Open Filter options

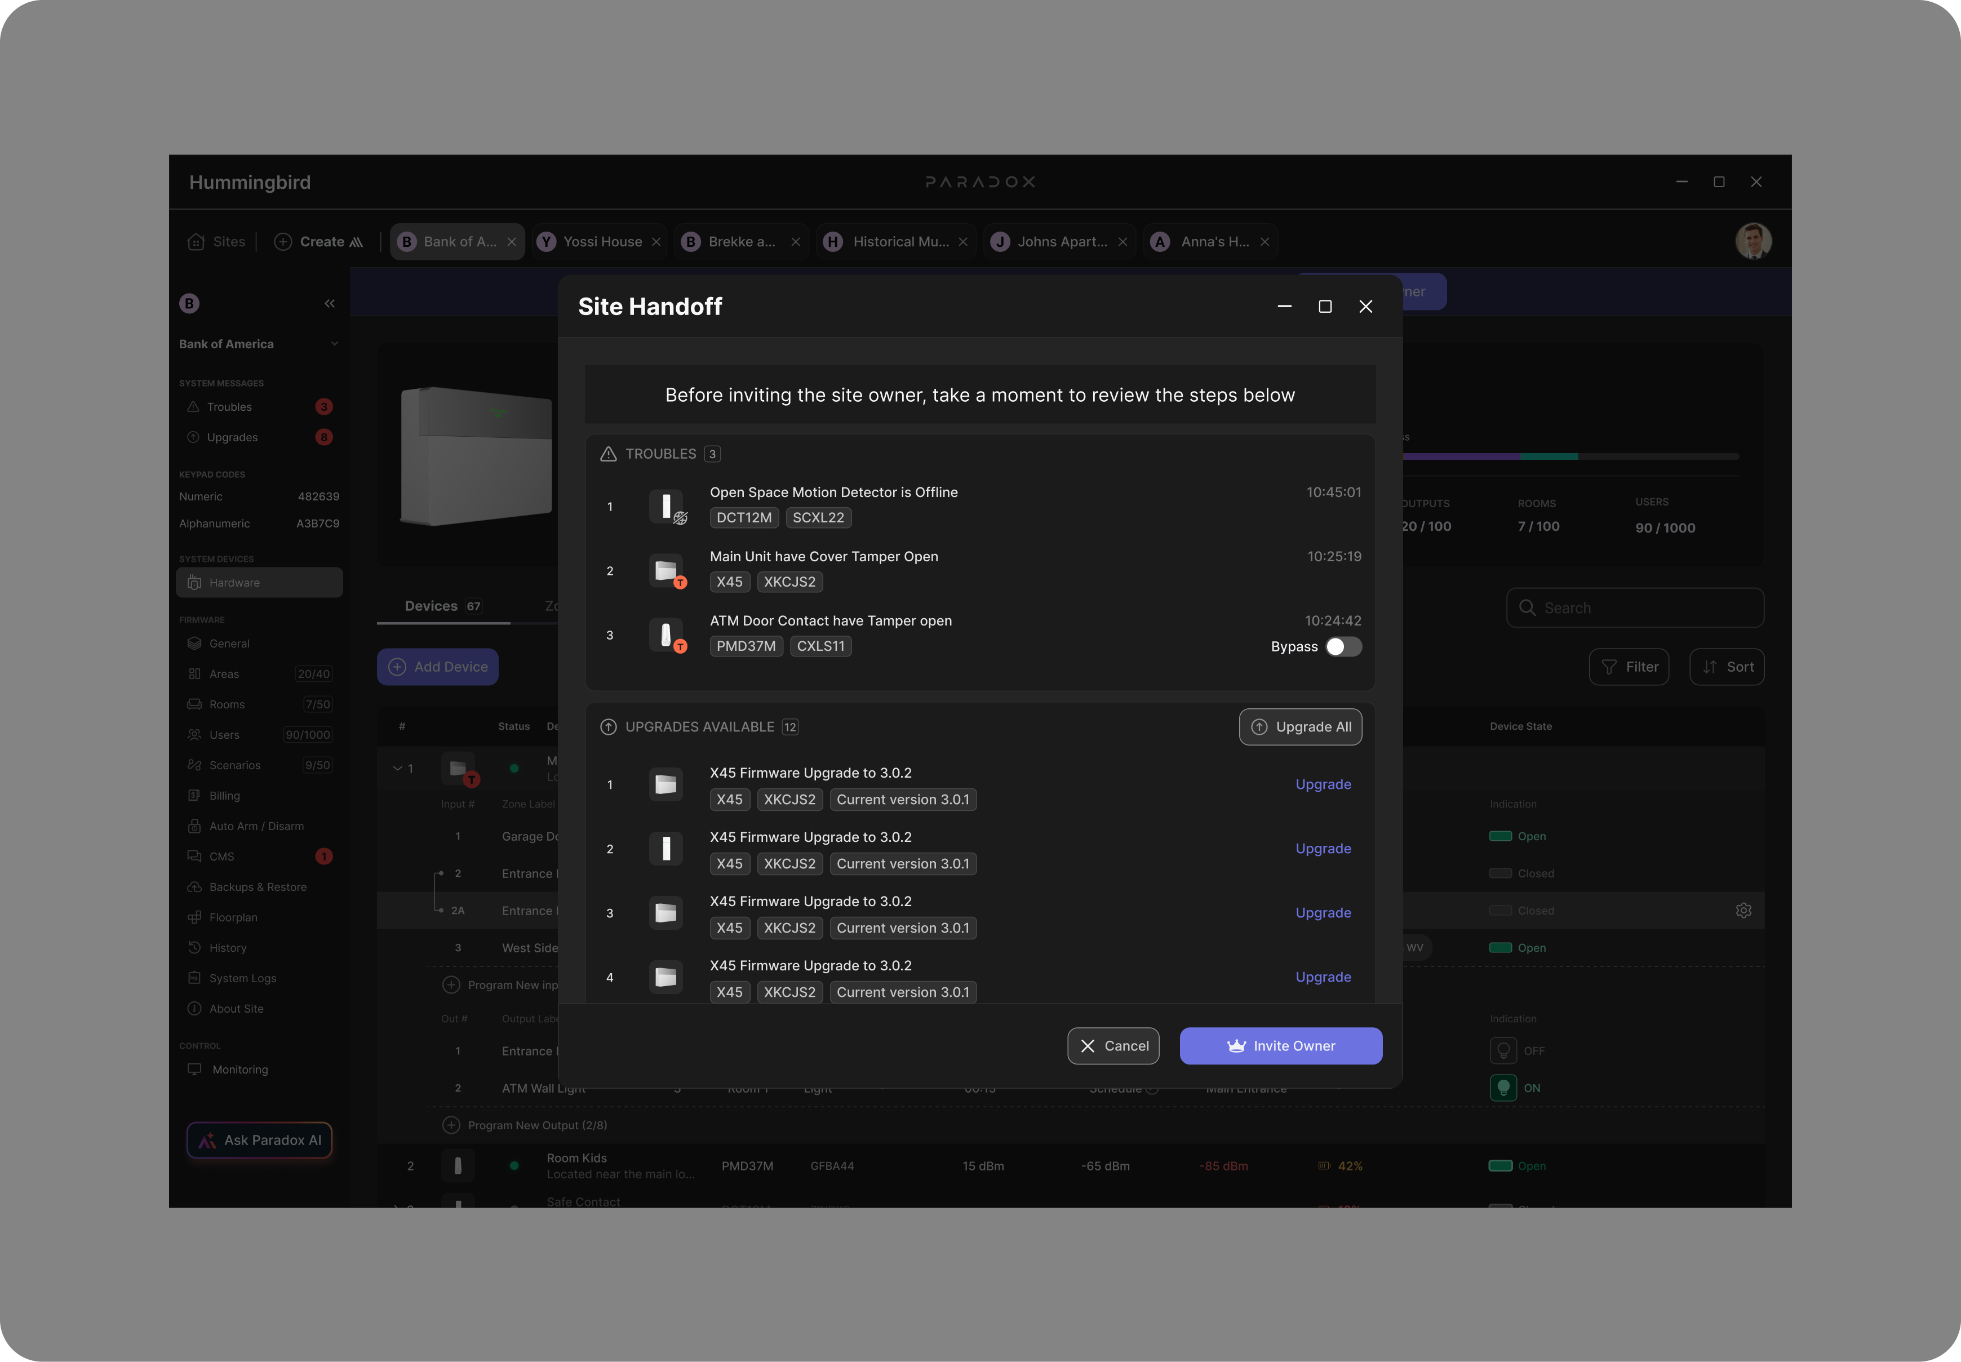point(1628,667)
